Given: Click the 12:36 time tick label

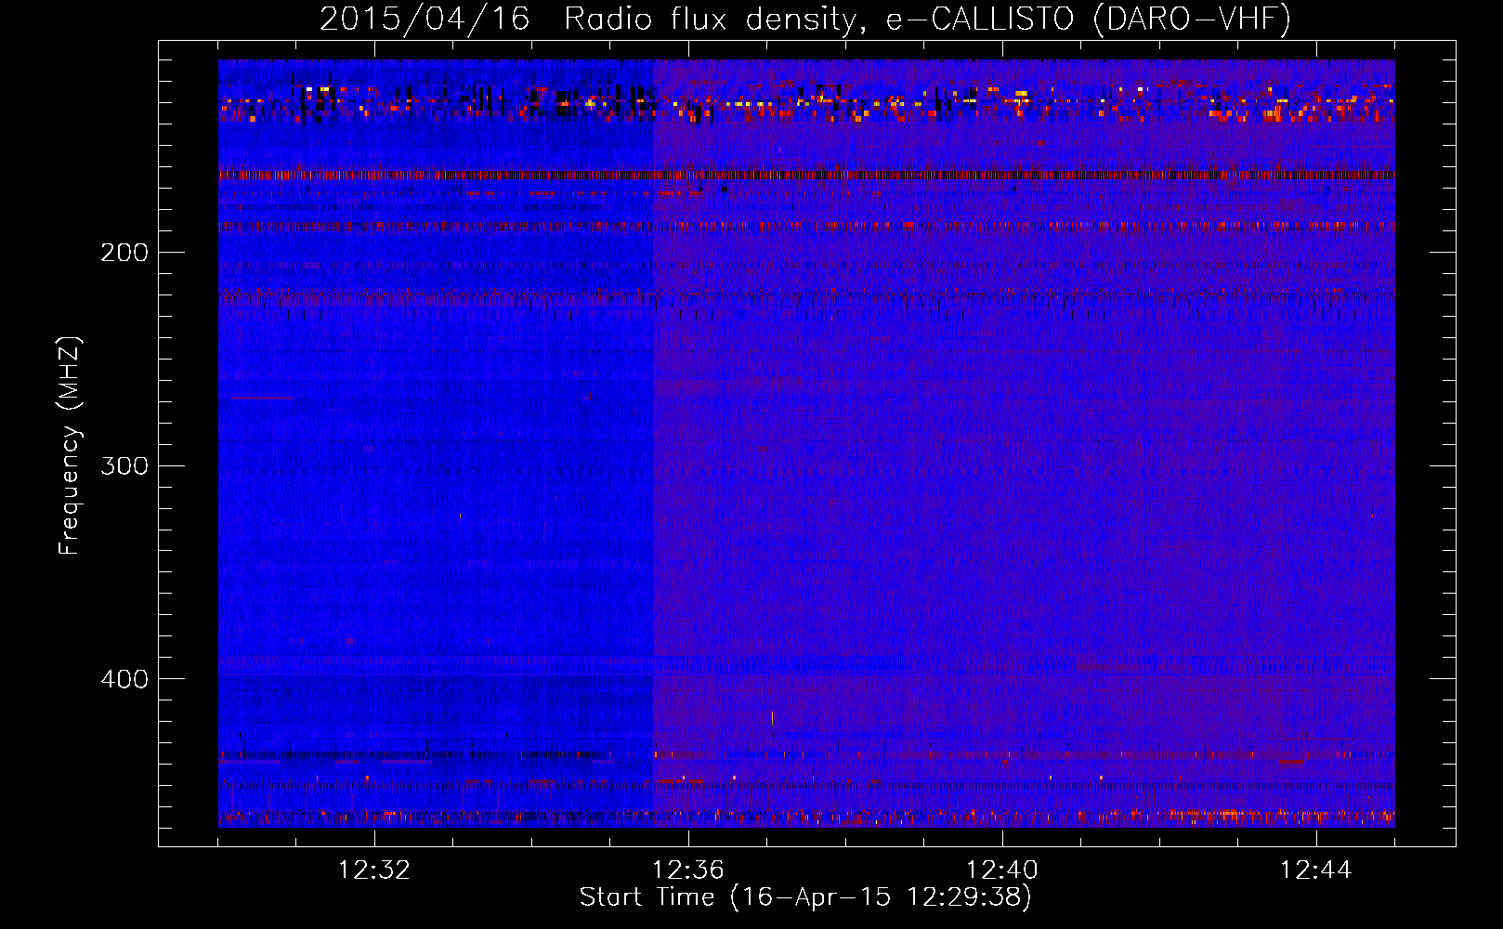Looking at the screenshot, I should click(x=688, y=870).
